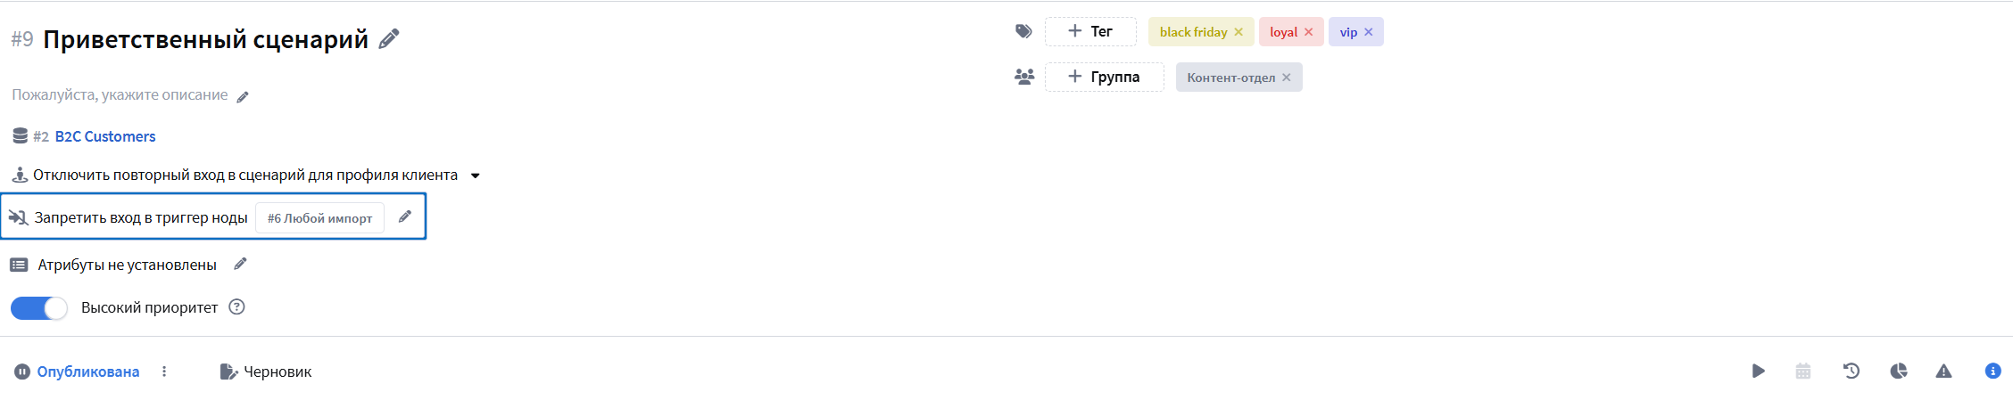Add a group with Группа button
The height and width of the screenshot is (400, 2013).
click(x=1105, y=77)
